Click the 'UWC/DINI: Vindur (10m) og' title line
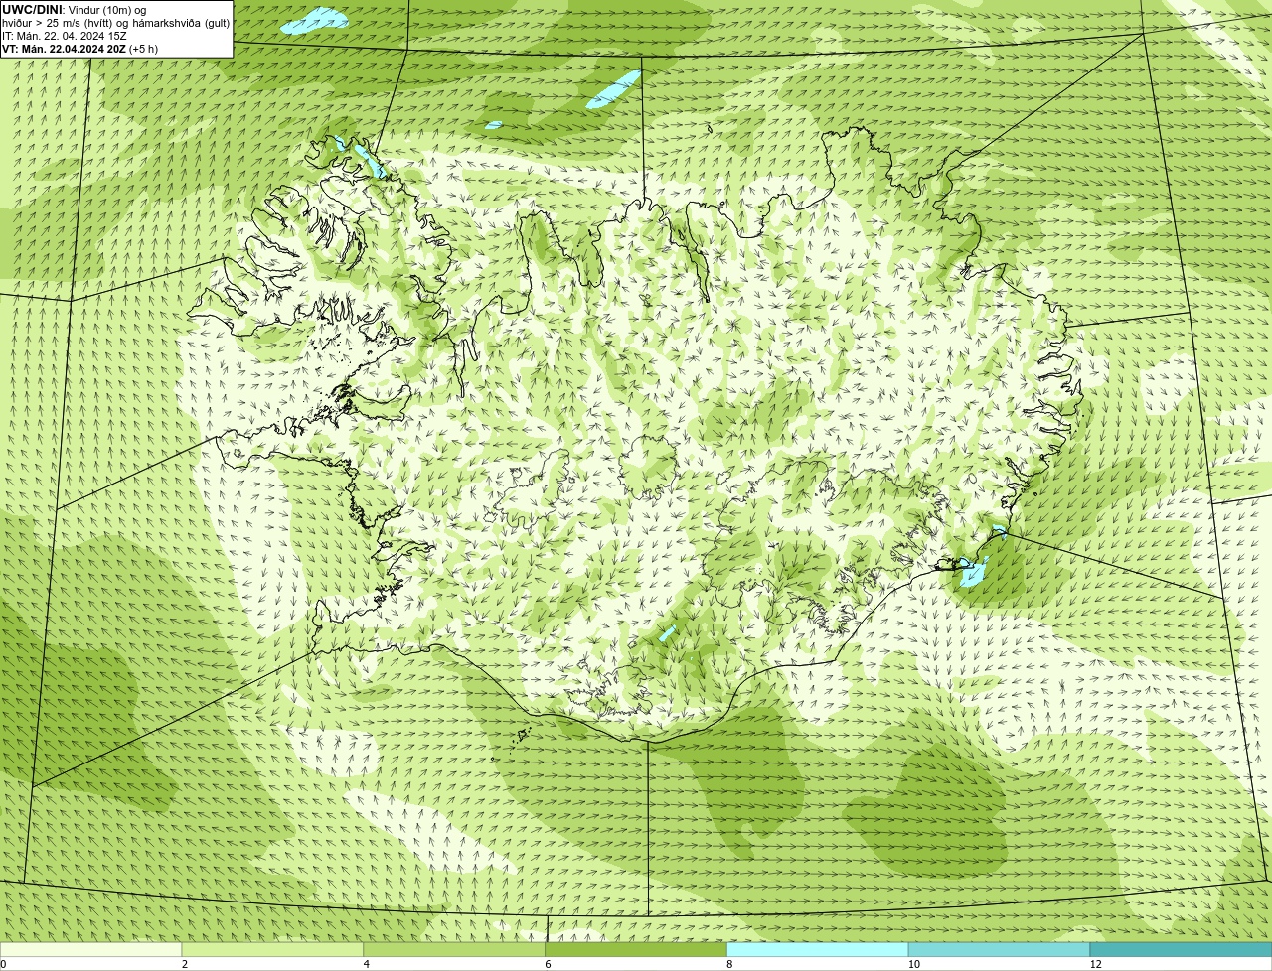The width and height of the screenshot is (1272, 971). 75,10
